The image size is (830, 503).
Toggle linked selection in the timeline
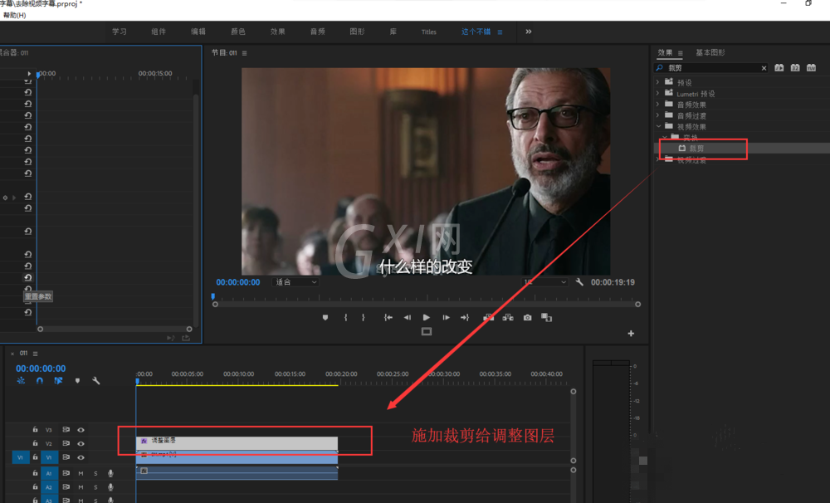(58, 381)
